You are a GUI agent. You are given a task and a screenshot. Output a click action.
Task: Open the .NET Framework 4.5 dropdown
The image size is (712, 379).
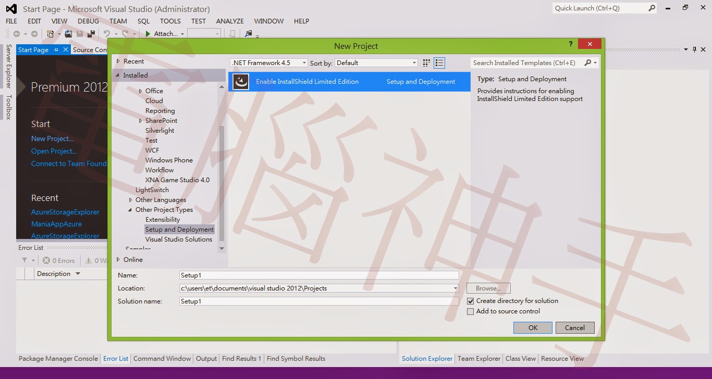(x=304, y=63)
